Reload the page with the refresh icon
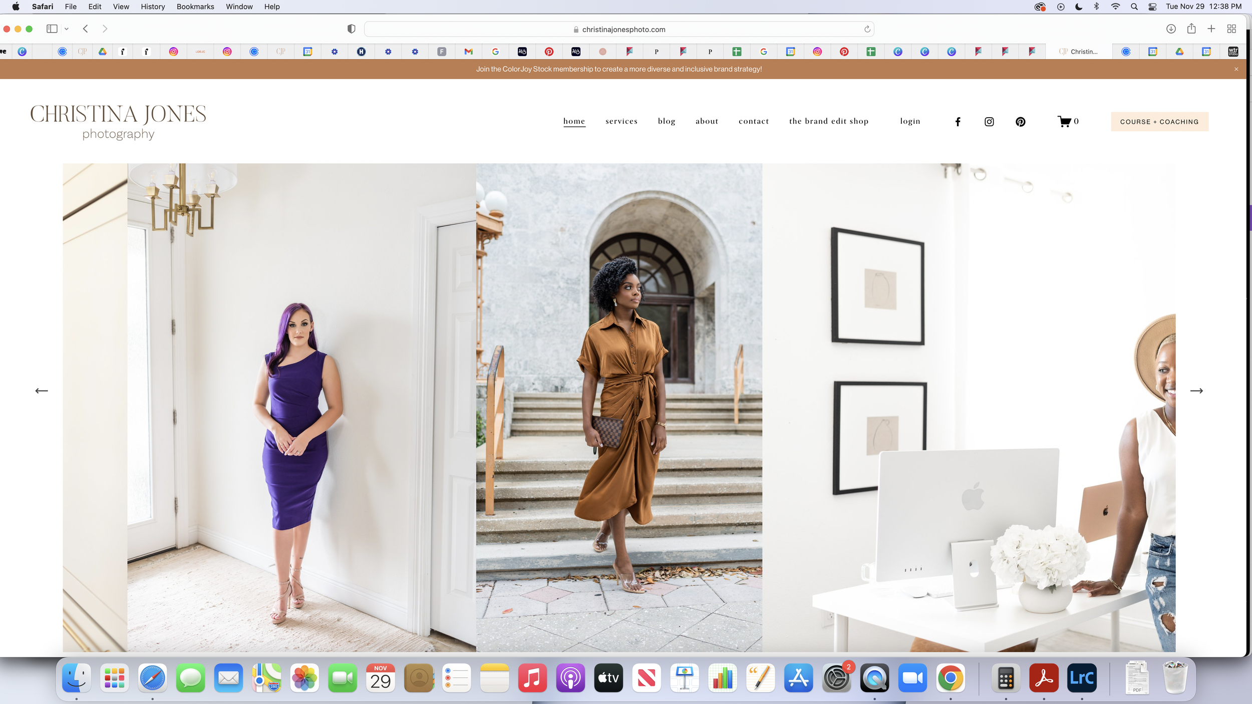Viewport: 1252px width, 704px height. (867, 29)
